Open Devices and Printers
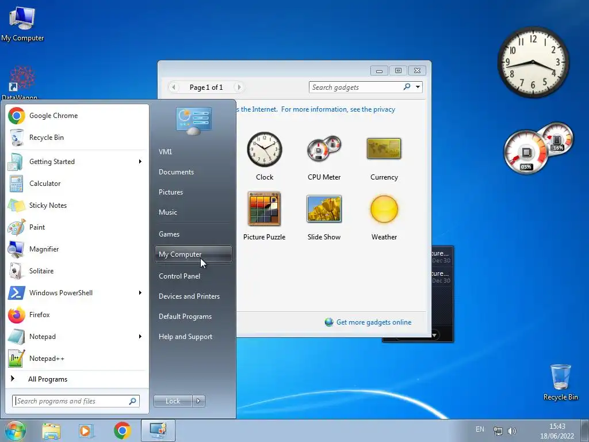This screenshot has width=589, height=442. (193, 296)
